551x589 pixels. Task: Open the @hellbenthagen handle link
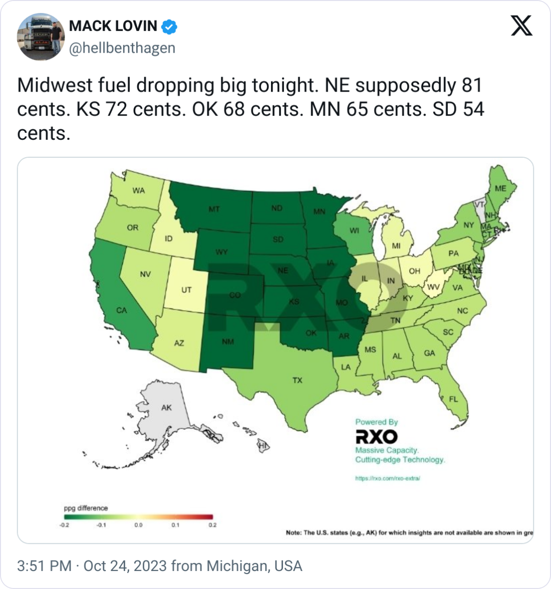point(122,48)
